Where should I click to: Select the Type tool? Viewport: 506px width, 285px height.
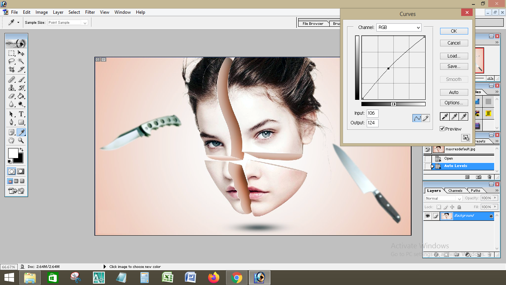(x=21, y=114)
